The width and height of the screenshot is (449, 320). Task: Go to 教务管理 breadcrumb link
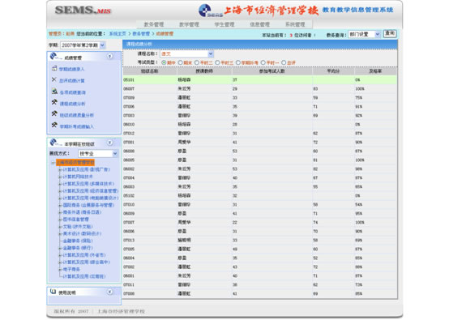tap(141, 34)
